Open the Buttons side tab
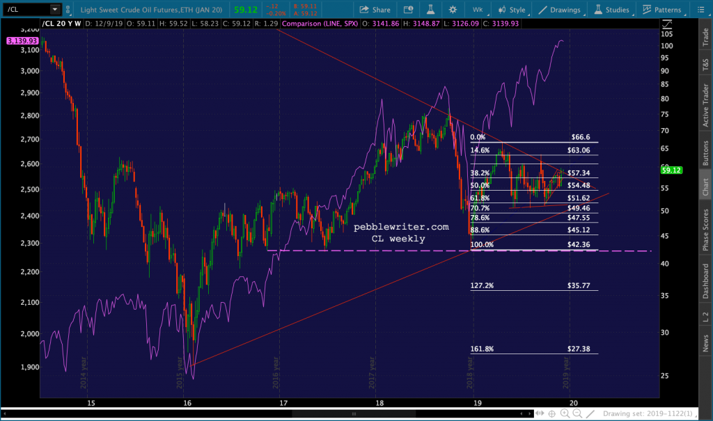 point(705,152)
